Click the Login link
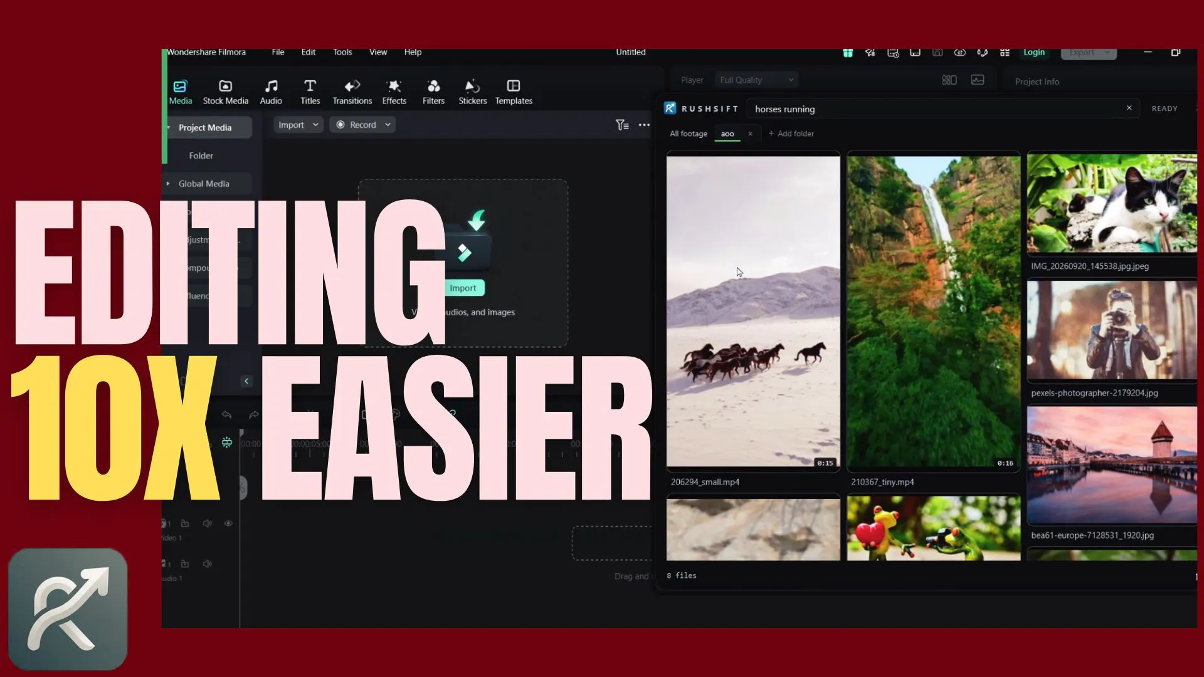Viewport: 1204px width, 677px height. 1034,52
